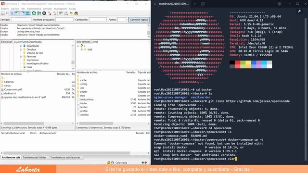308x173 pixels.
Task: Toggle the message log display
Action: [x=12, y=13]
